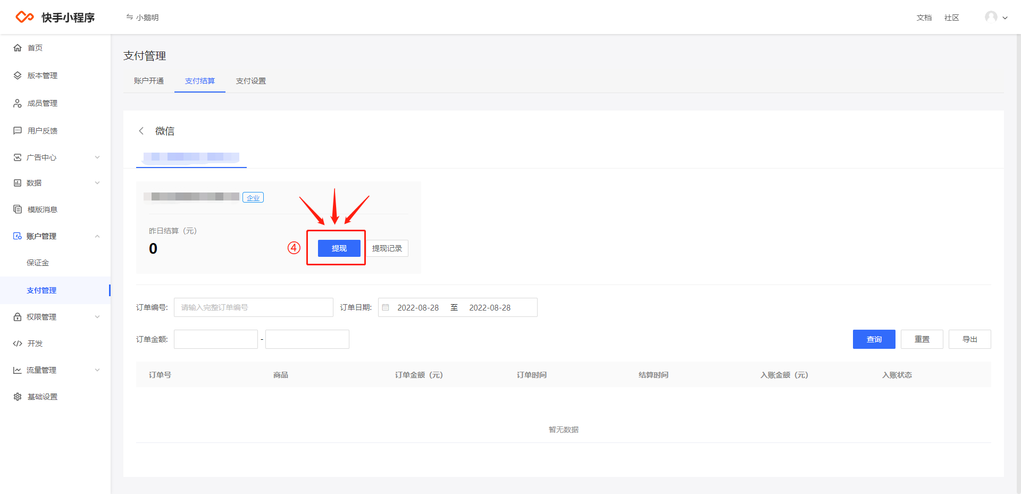Image resolution: width=1021 pixels, height=494 pixels.
Task: Click the blue 提现 button
Action: pos(339,248)
